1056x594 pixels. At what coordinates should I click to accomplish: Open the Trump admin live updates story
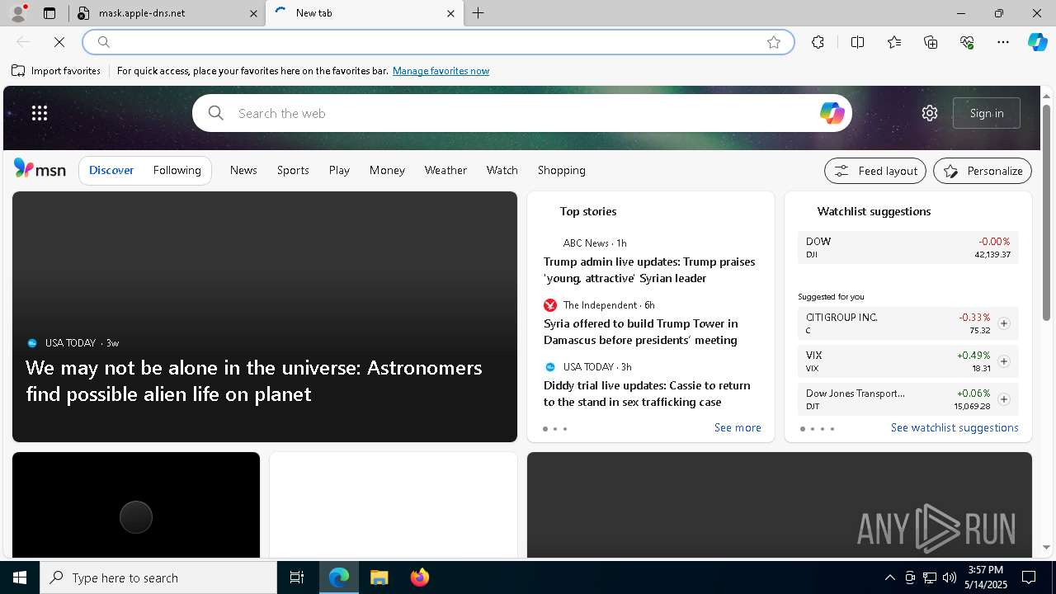coord(649,270)
